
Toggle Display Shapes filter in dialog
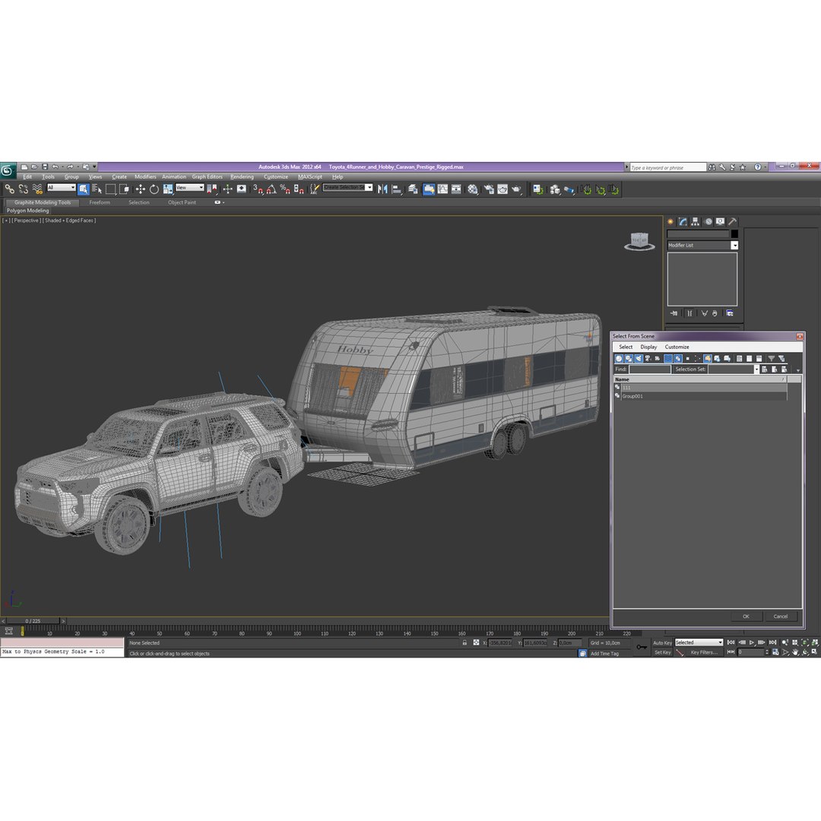tap(629, 359)
